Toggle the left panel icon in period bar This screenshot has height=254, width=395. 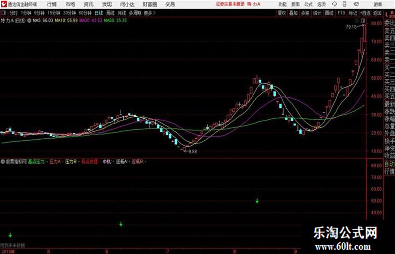click(x=3, y=13)
